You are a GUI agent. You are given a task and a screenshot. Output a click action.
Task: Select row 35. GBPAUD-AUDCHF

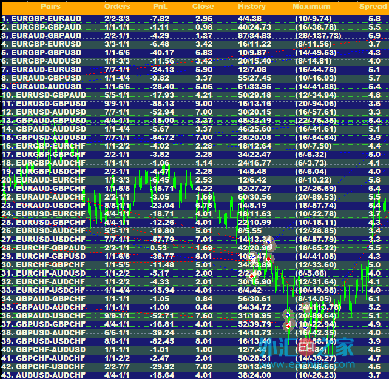195,307
